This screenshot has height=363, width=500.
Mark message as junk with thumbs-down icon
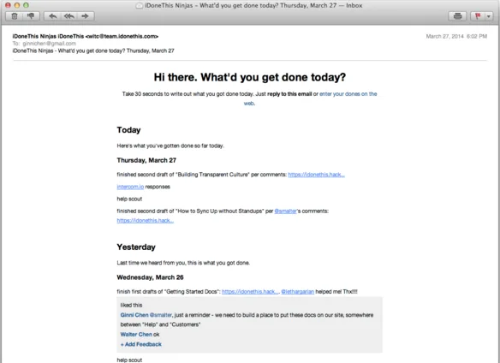(x=31, y=16)
